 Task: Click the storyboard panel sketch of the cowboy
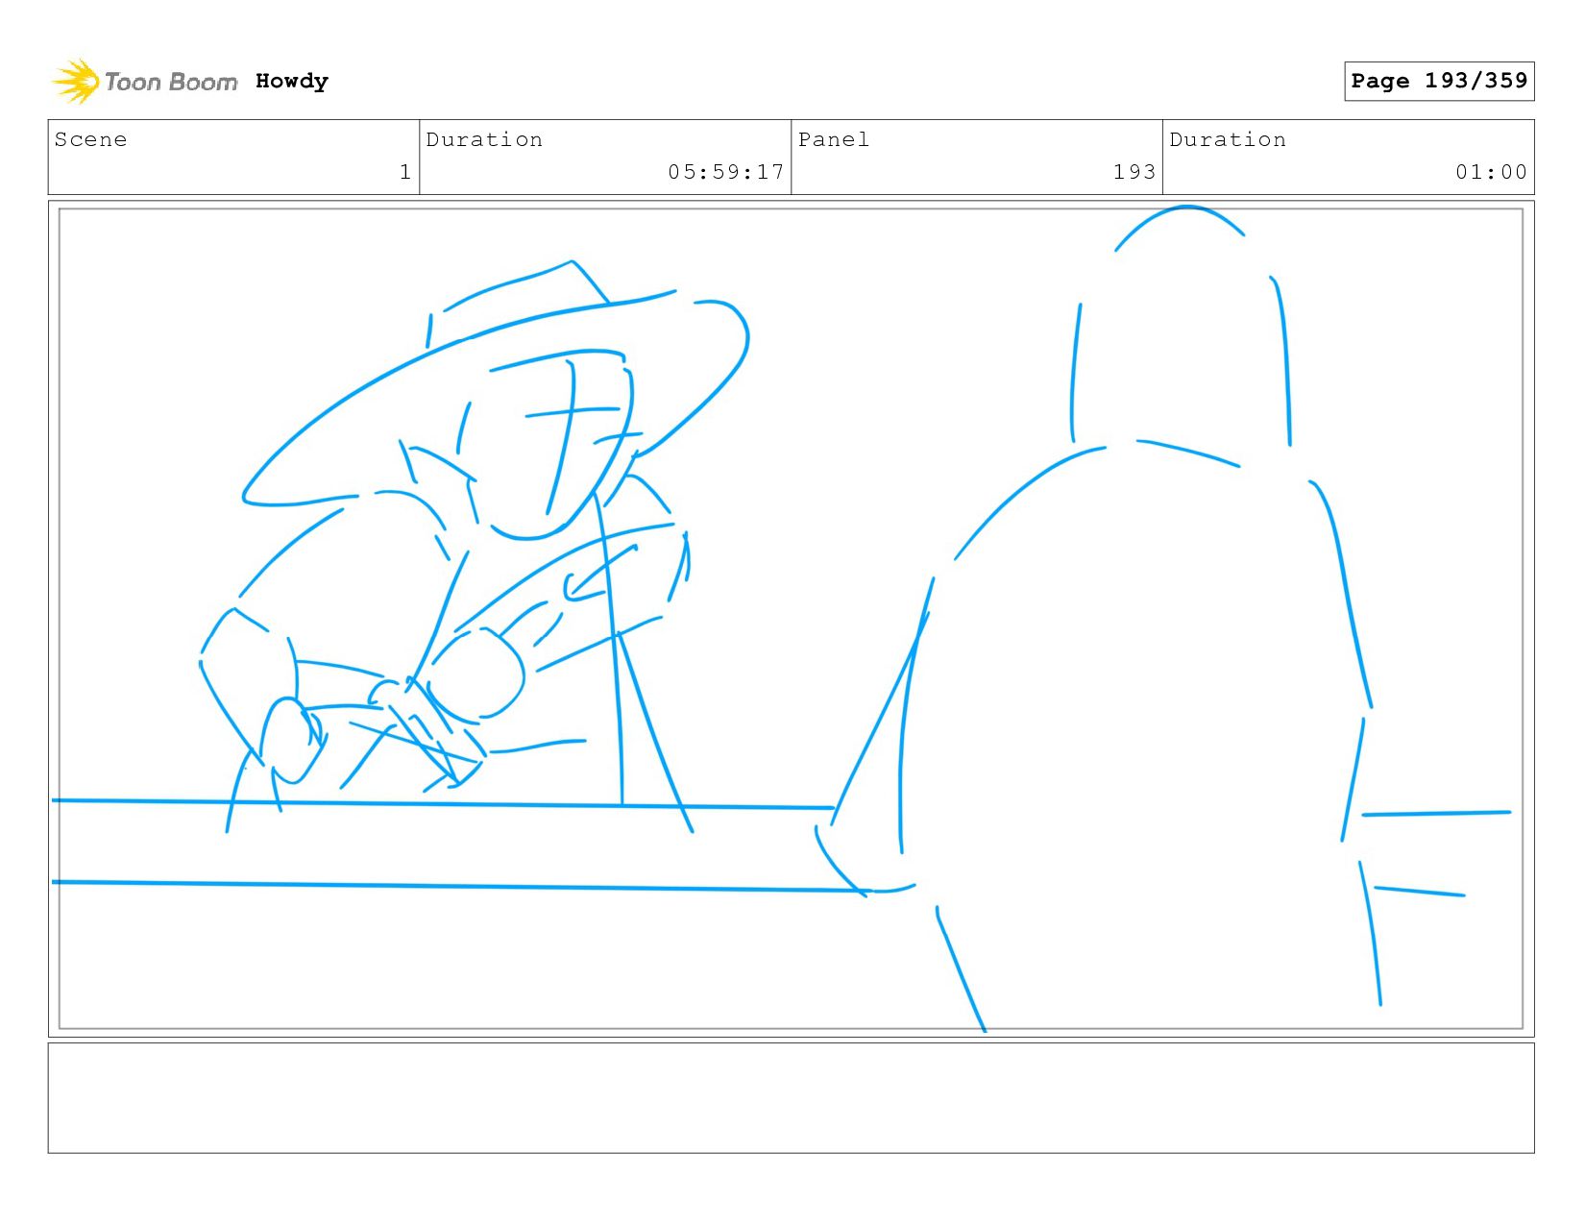791,619
